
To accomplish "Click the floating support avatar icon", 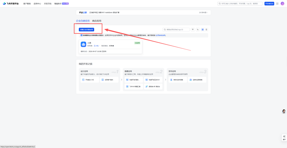I will [284, 111].
